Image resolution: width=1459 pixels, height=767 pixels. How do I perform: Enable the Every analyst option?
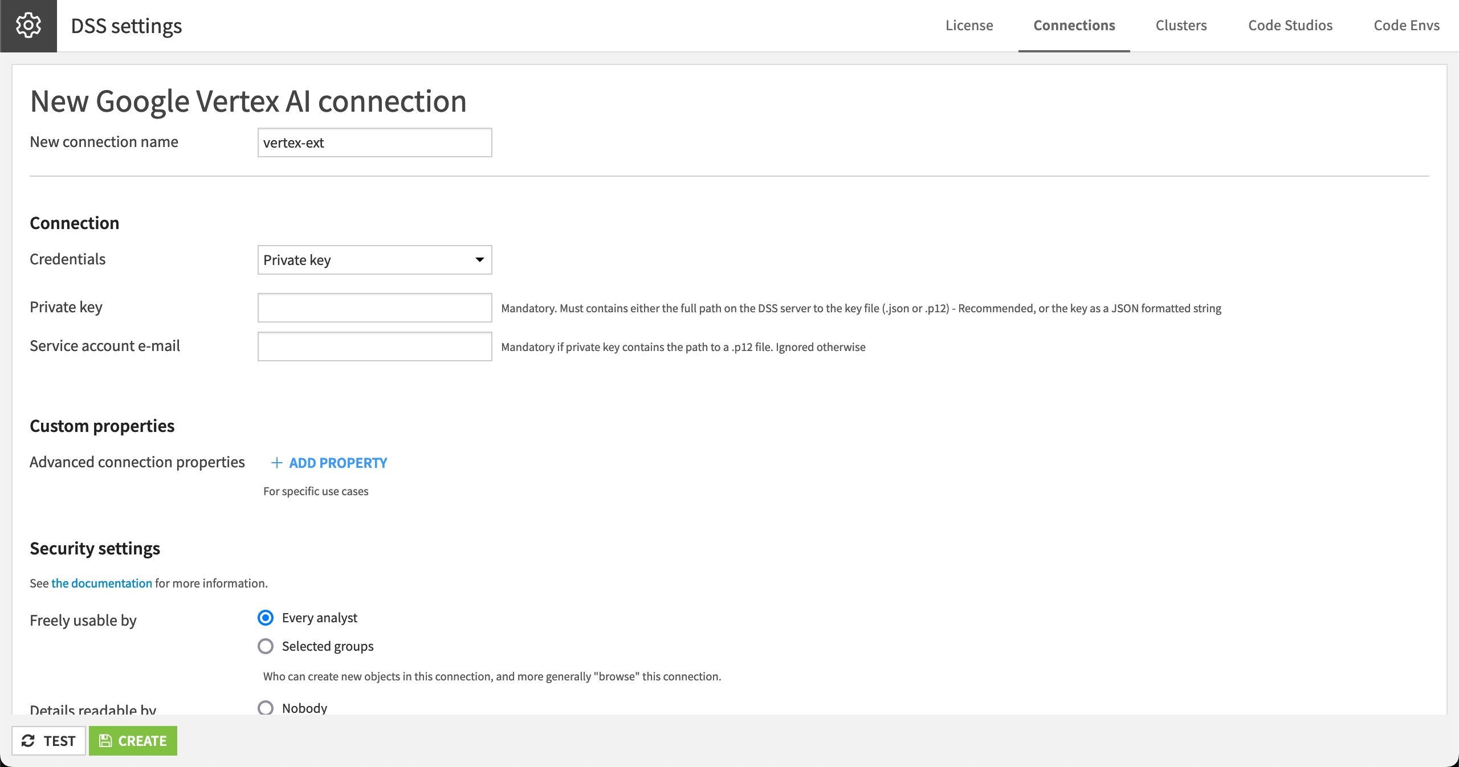coord(265,618)
